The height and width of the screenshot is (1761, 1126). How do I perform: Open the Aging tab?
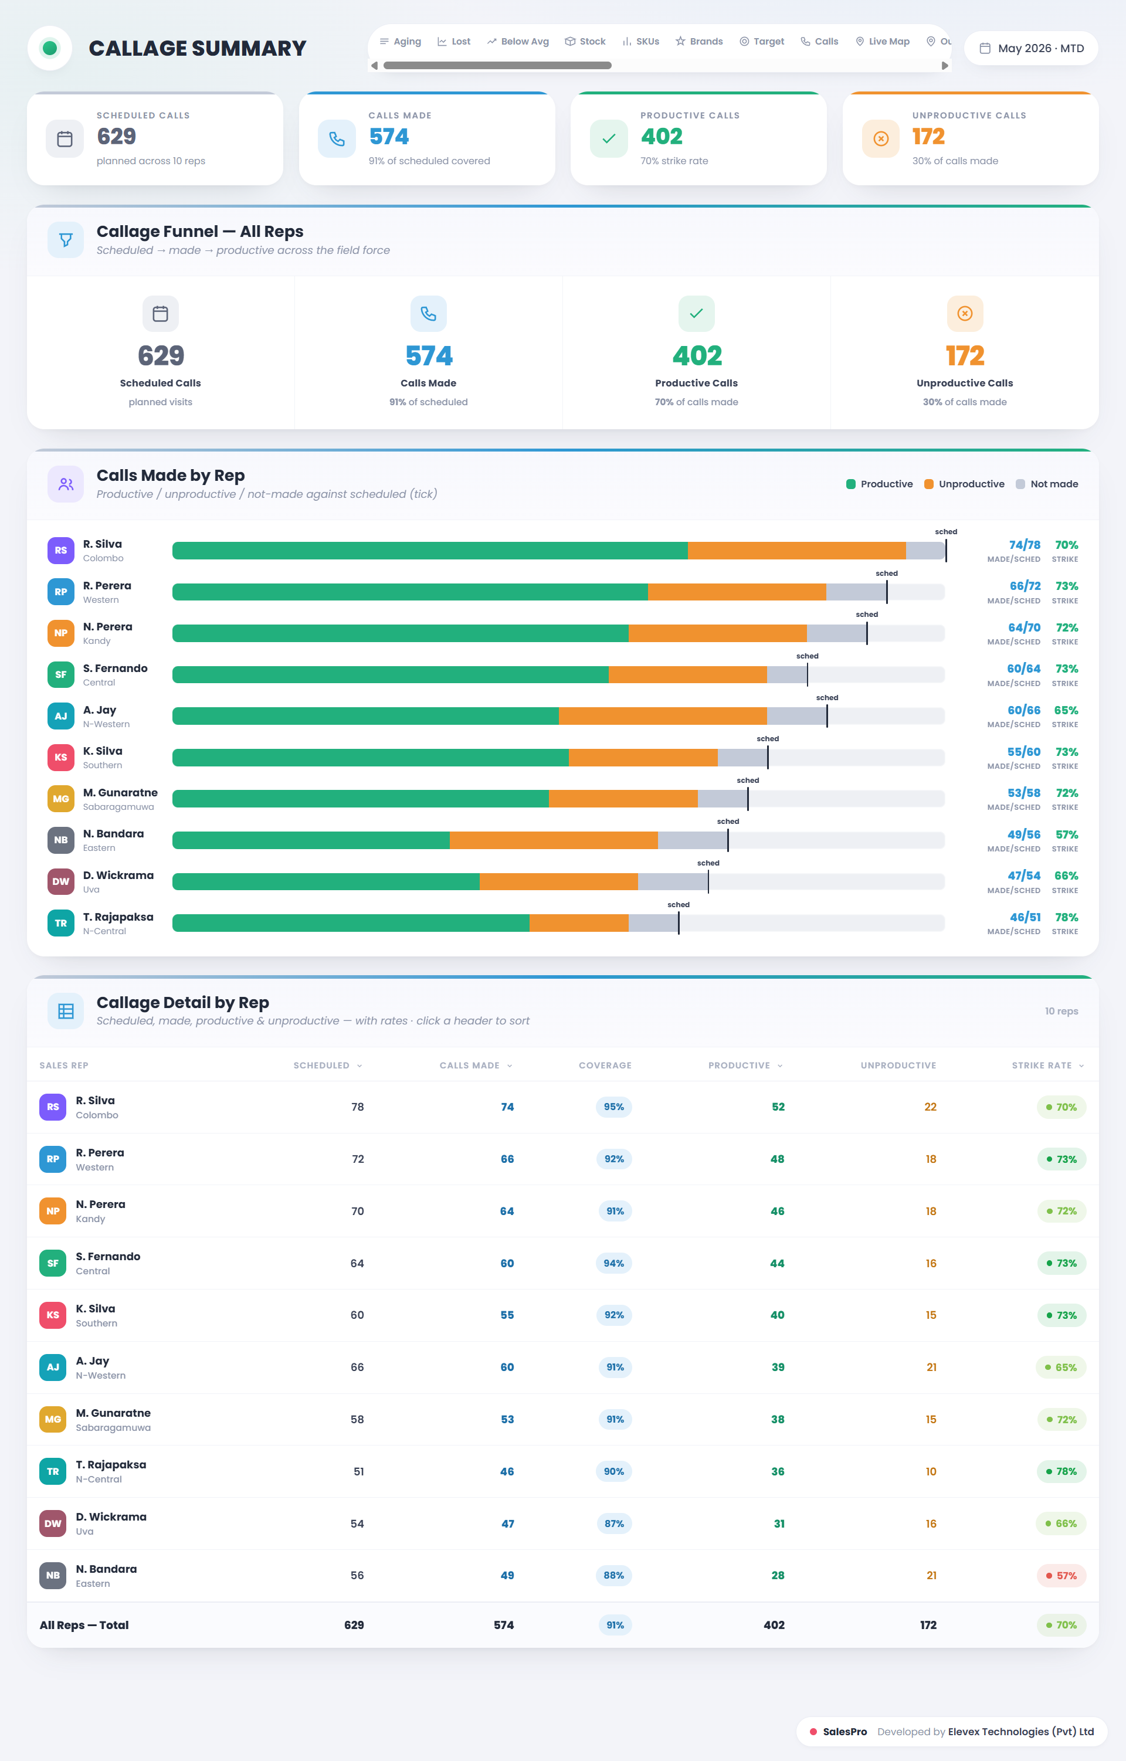pos(400,42)
